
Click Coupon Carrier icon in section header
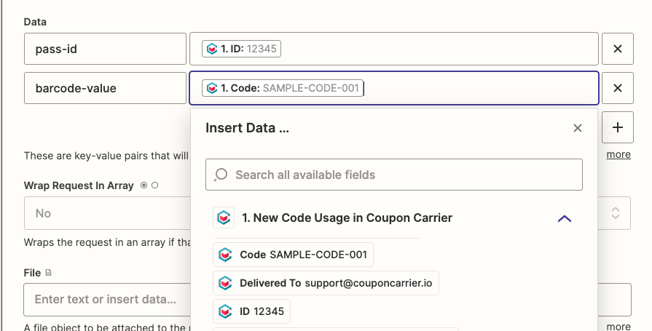click(x=224, y=218)
